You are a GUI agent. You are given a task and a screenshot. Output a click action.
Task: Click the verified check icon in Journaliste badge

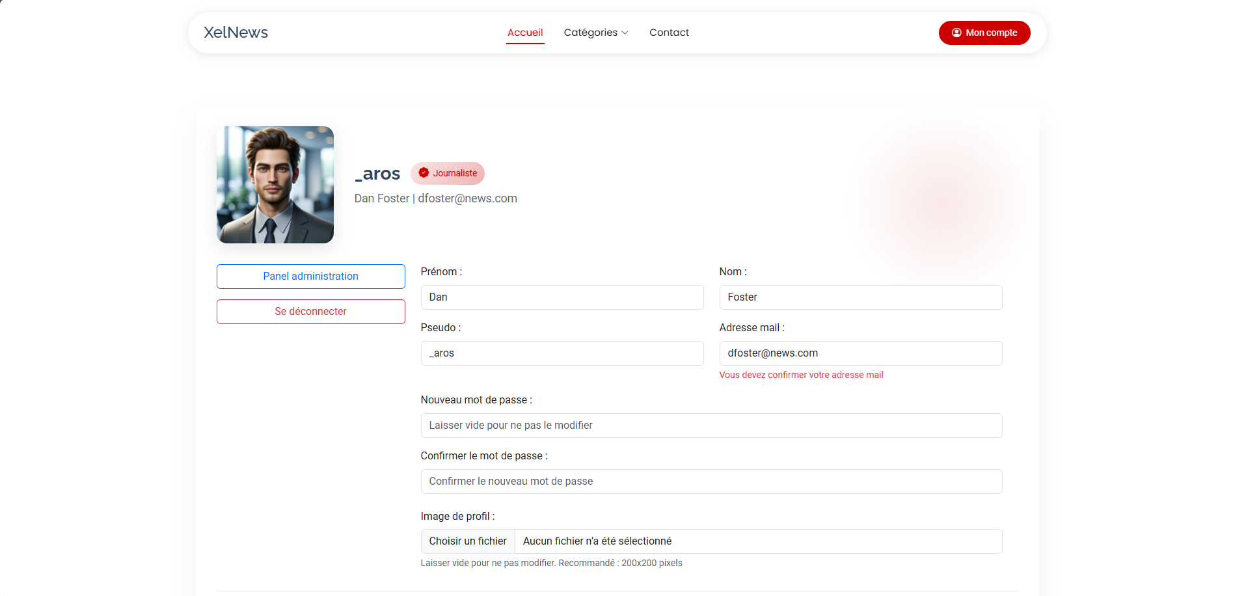424,173
